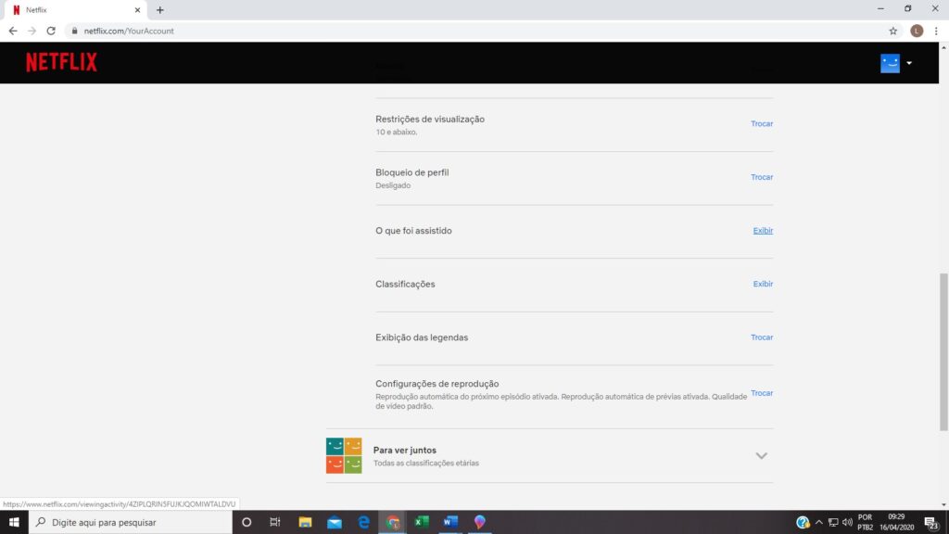This screenshot has width=949, height=534.
Task: Open a new browser tab
Action: (159, 9)
